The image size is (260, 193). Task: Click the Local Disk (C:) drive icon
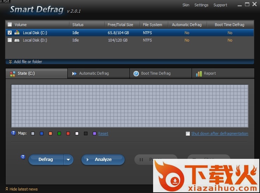click(x=17, y=33)
